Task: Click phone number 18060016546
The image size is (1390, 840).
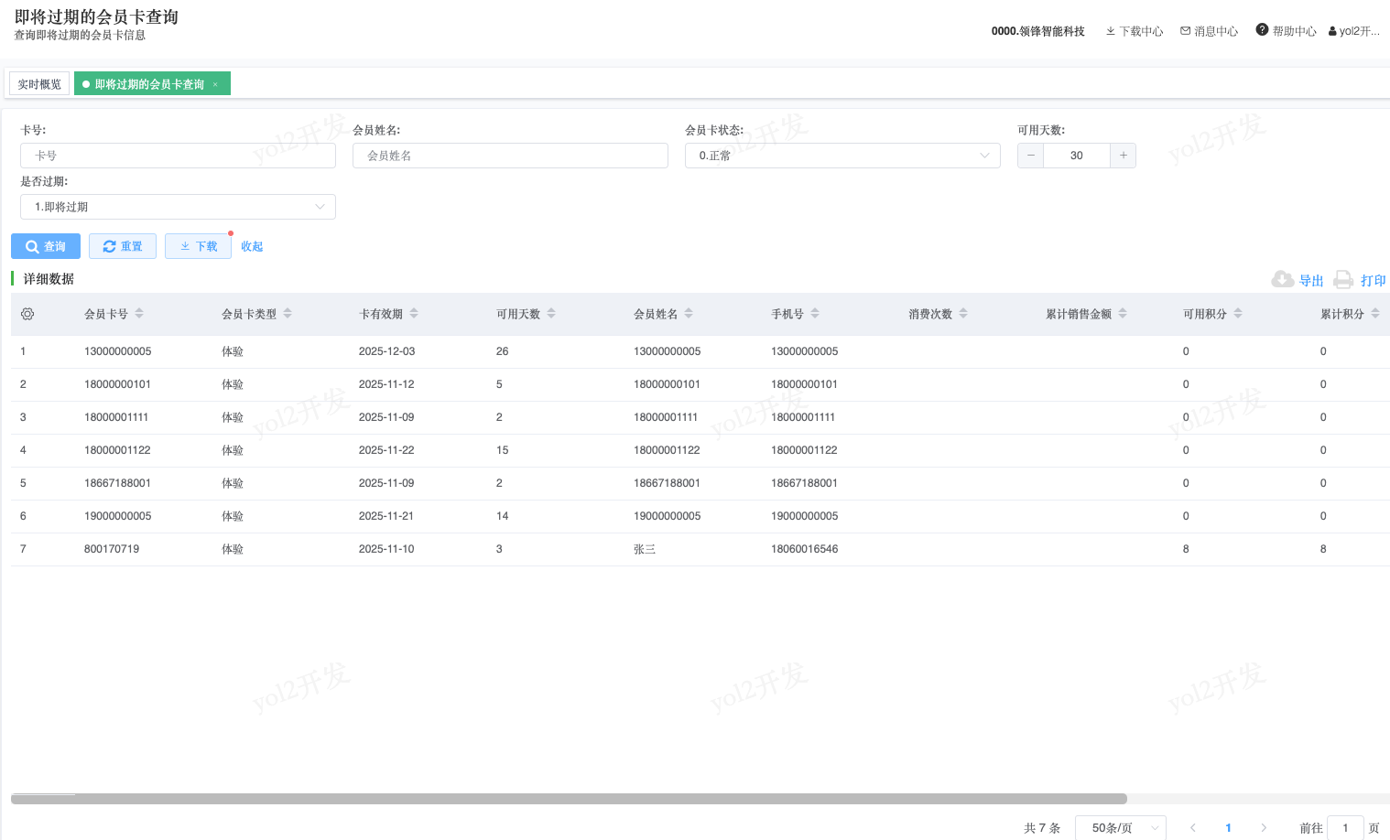Action: click(804, 549)
